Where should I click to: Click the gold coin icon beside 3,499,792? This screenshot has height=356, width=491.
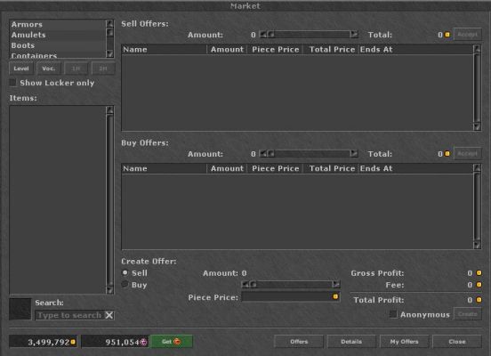coord(73,342)
